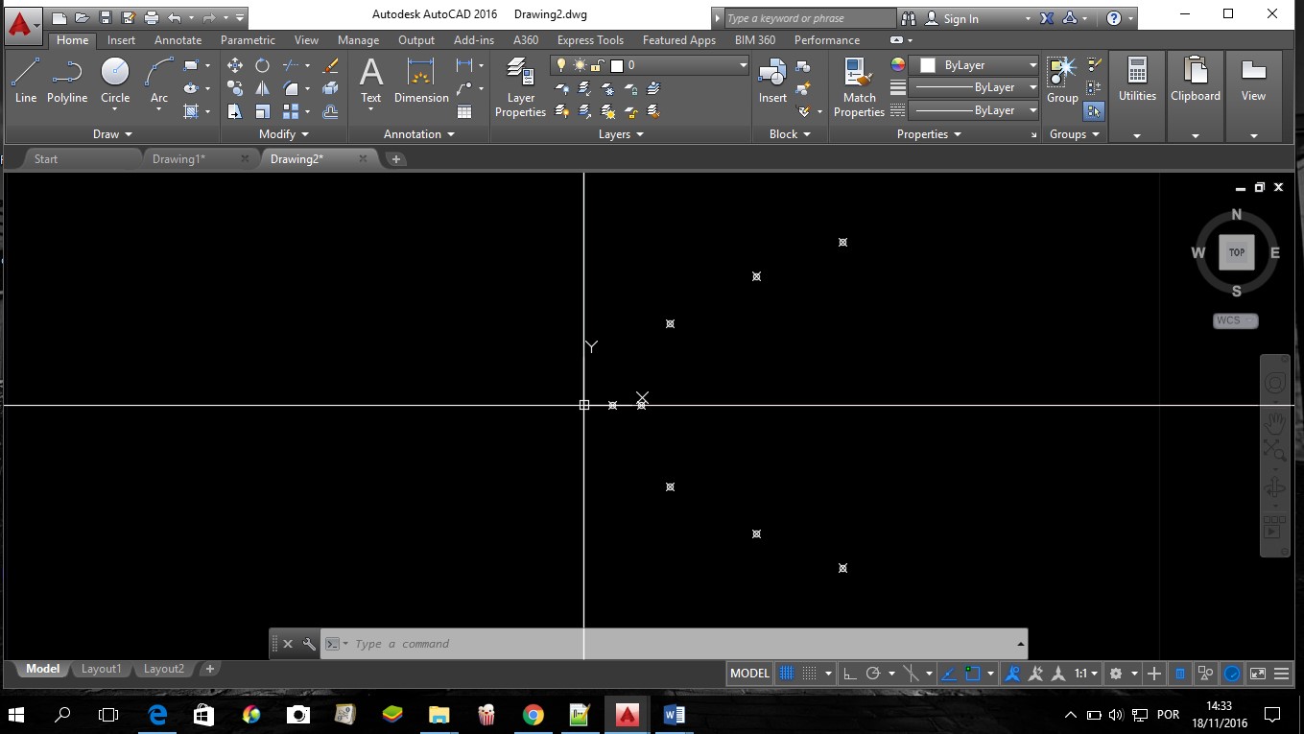Click the TOP face of the ViewCube
This screenshot has width=1304, height=734.
(x=1237, y=253)
